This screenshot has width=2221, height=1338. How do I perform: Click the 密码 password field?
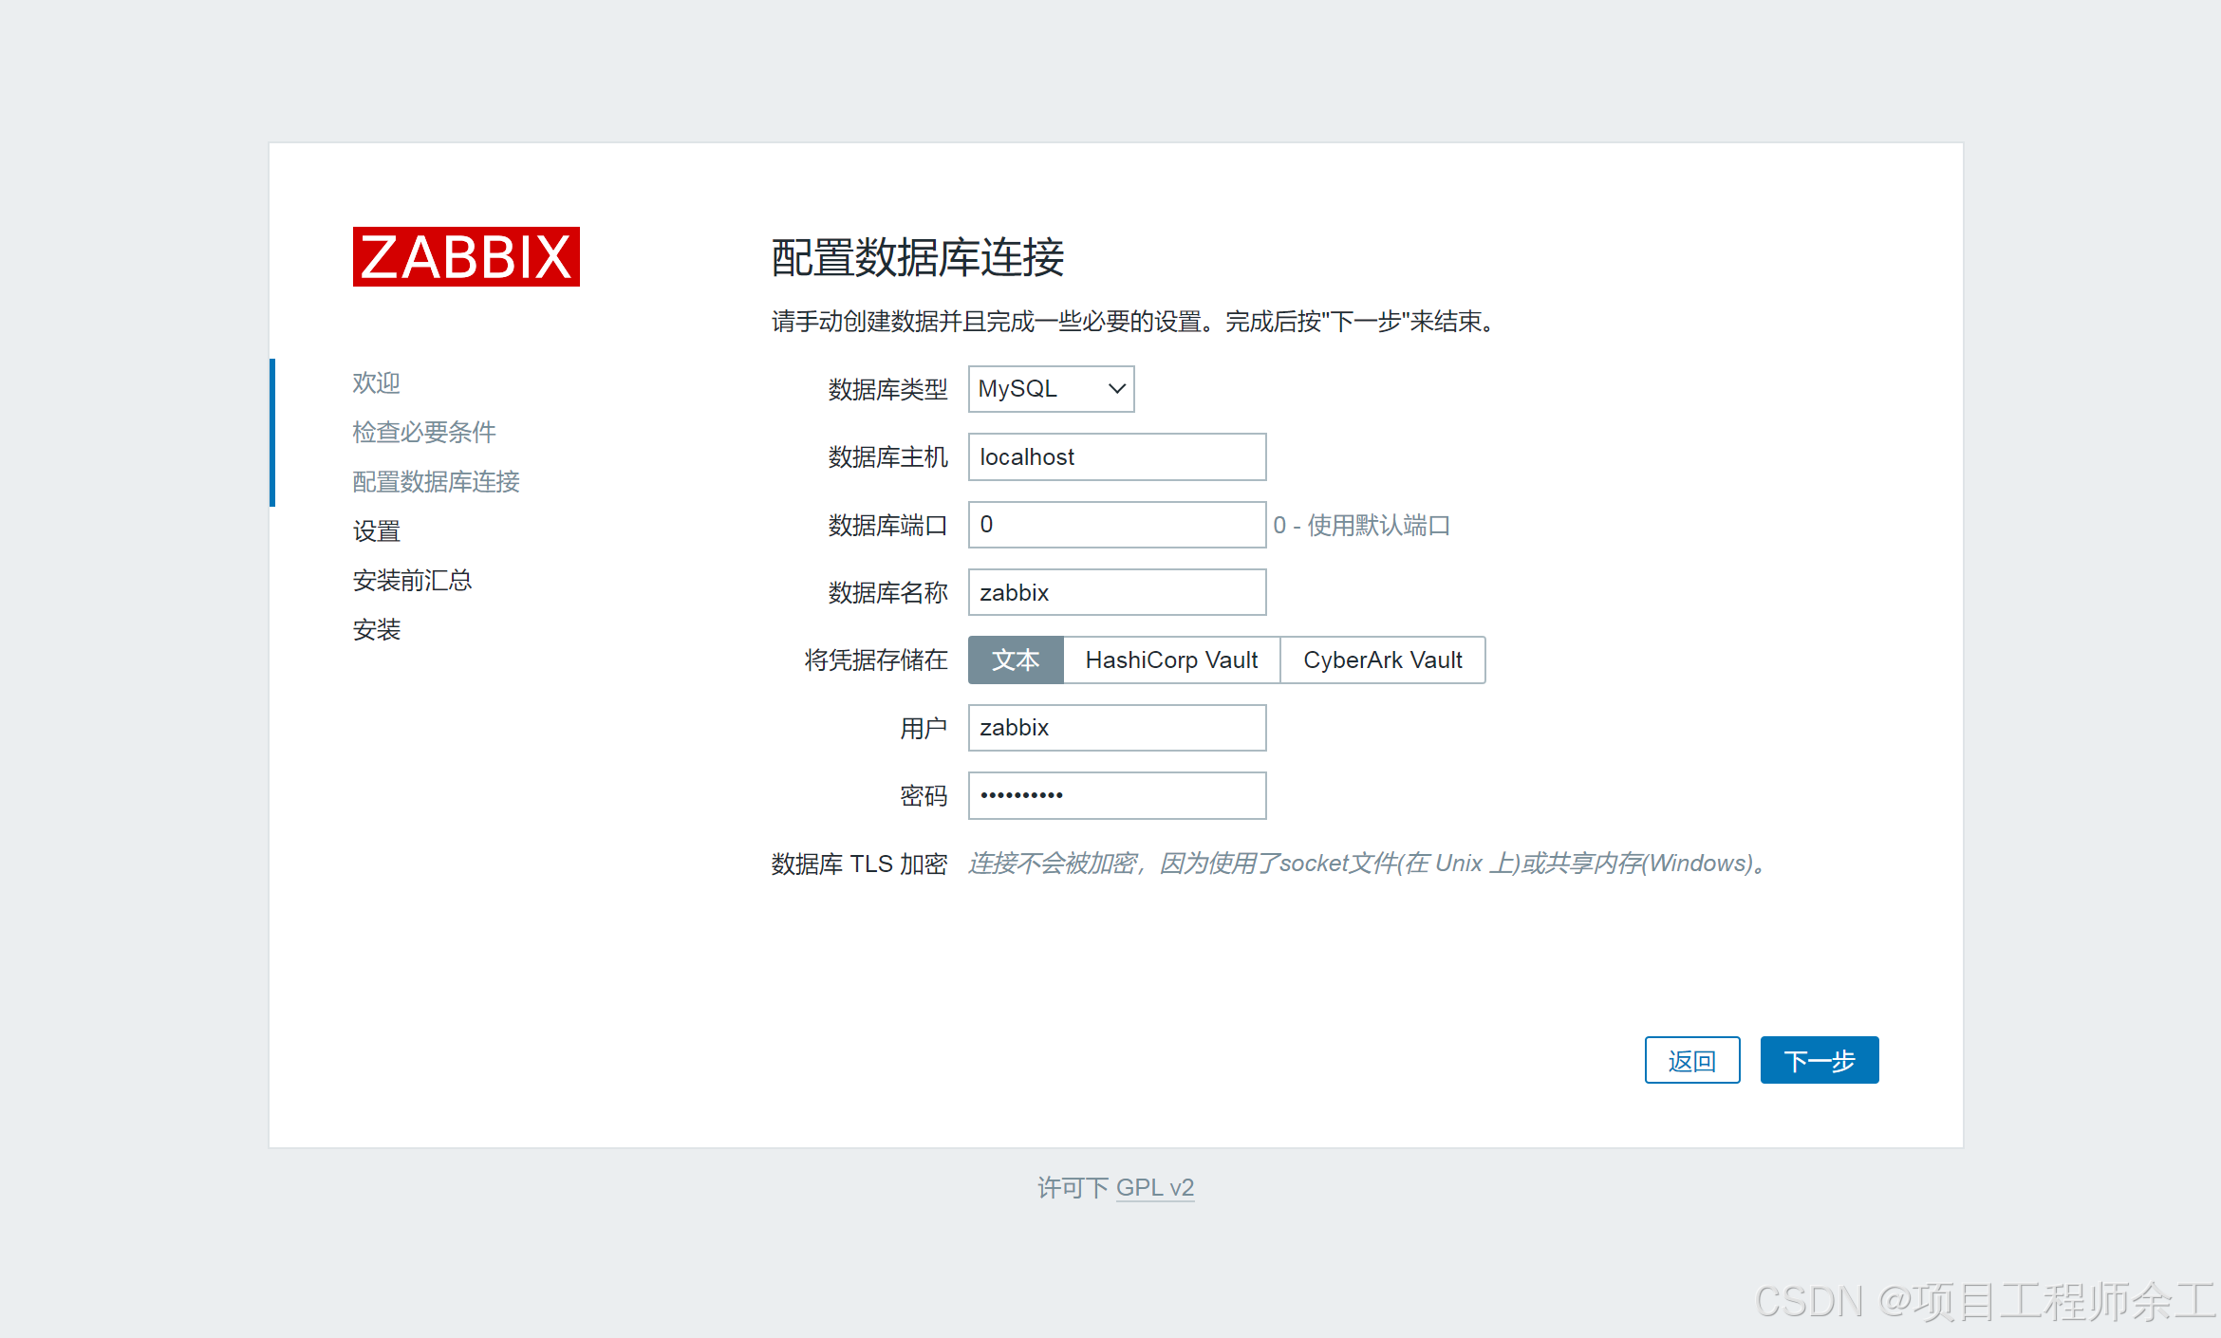click(x=1116, y=795)
